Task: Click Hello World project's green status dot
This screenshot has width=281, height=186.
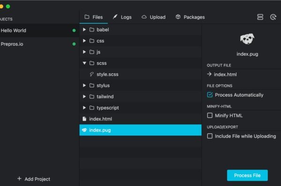Action: [74, 30]
